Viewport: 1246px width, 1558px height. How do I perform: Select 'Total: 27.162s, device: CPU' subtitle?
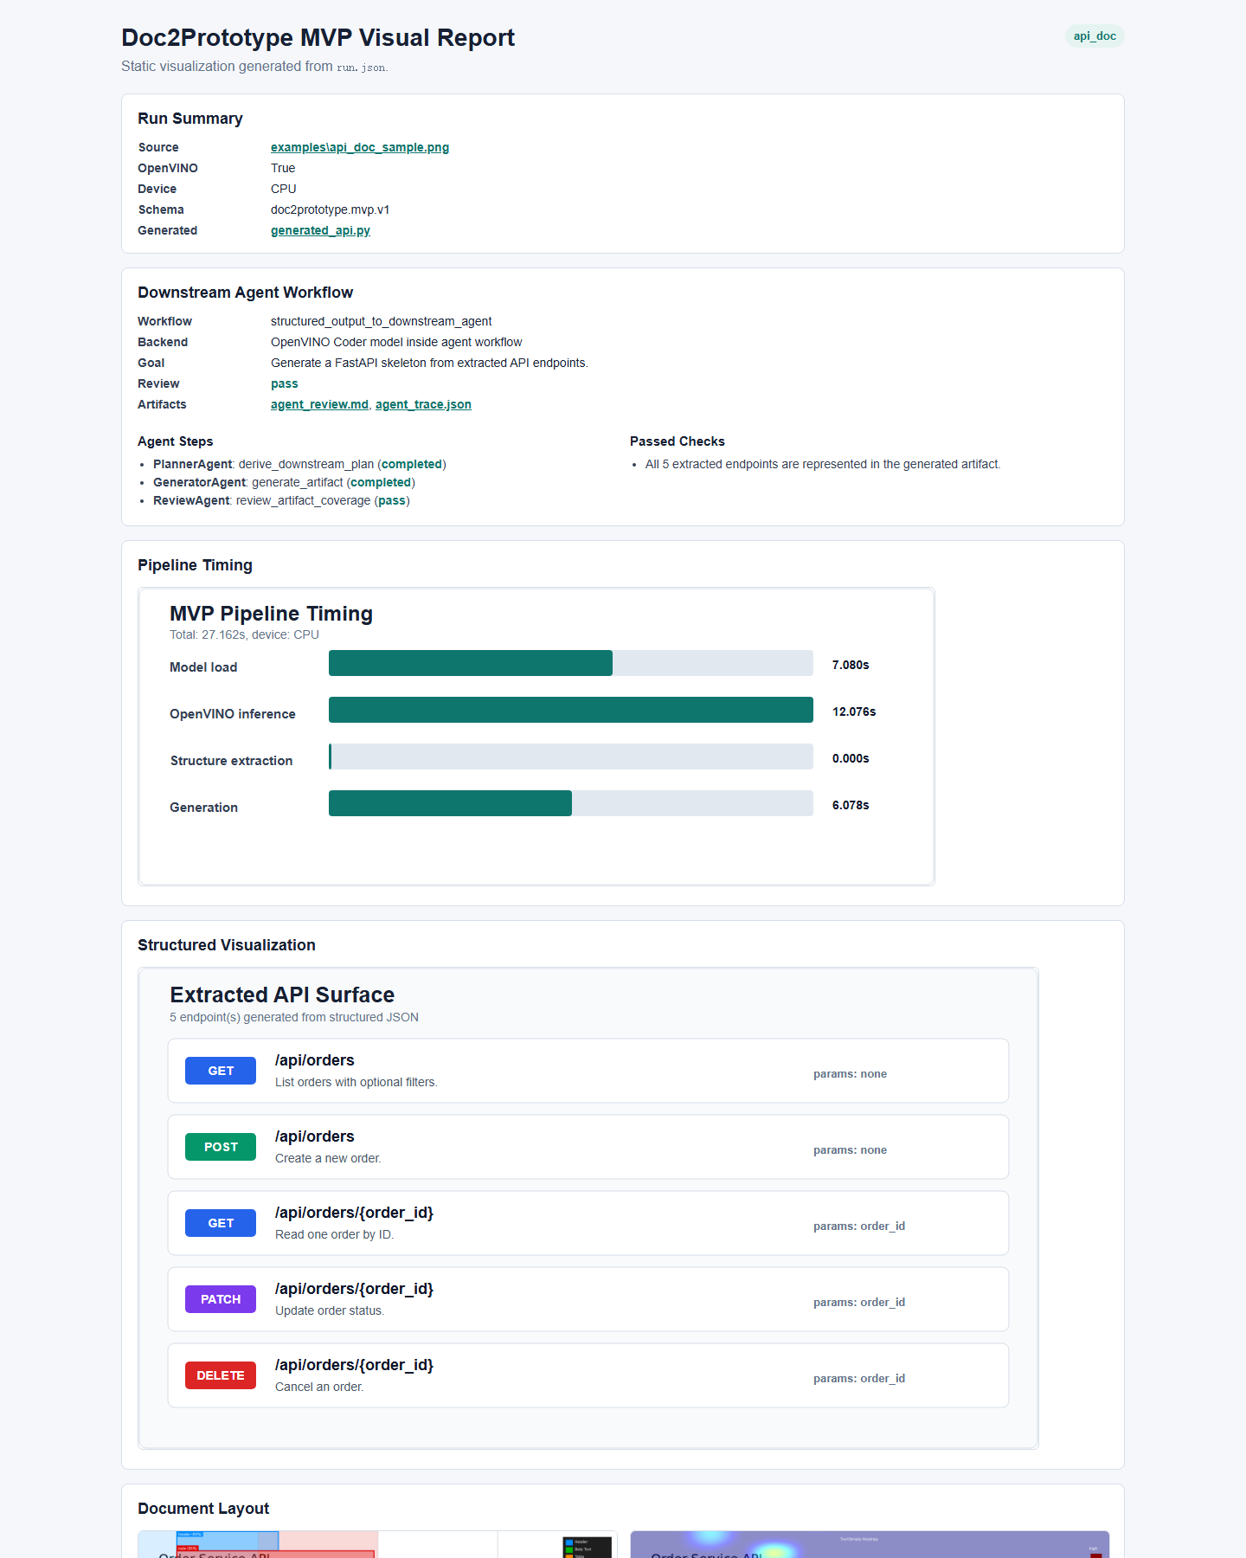click(x=244, y=634)
